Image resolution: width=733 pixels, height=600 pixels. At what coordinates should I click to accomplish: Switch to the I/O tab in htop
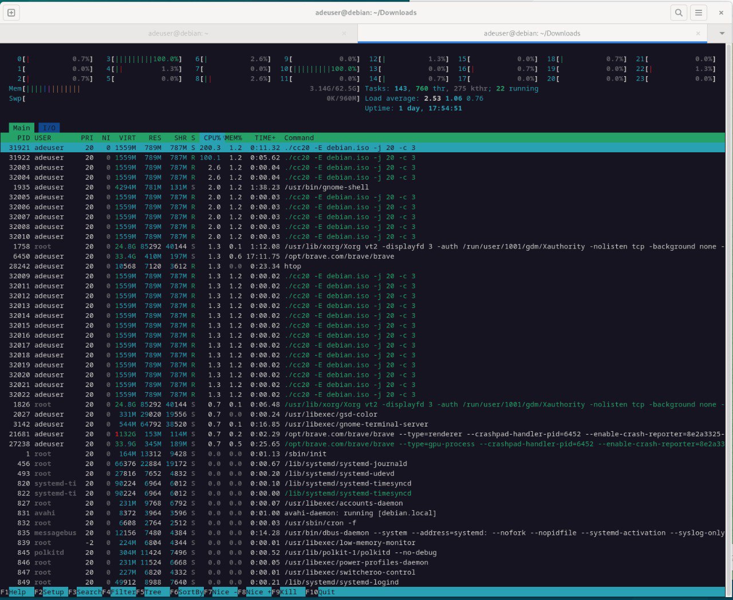coord(49,127)
